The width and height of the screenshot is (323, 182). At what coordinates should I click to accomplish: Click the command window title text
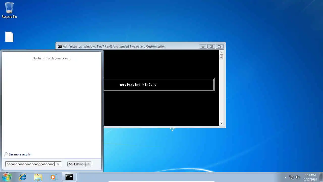pos(114,47)
